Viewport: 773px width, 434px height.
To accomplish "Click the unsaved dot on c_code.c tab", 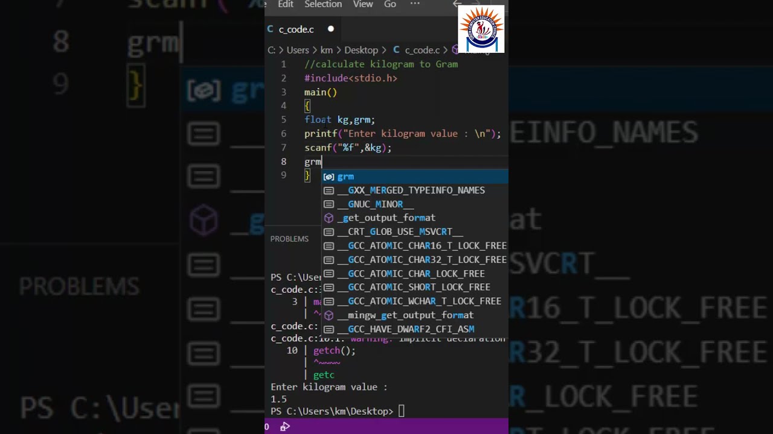I will pos(330,29).
